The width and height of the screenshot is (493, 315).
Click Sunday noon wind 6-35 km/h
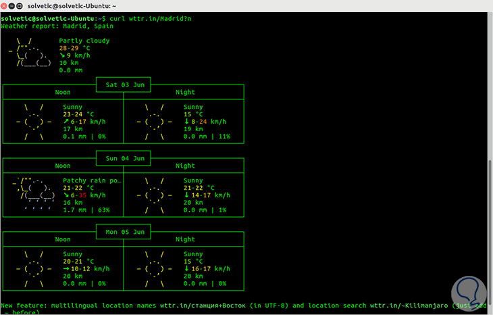click(x=84, y=195)
